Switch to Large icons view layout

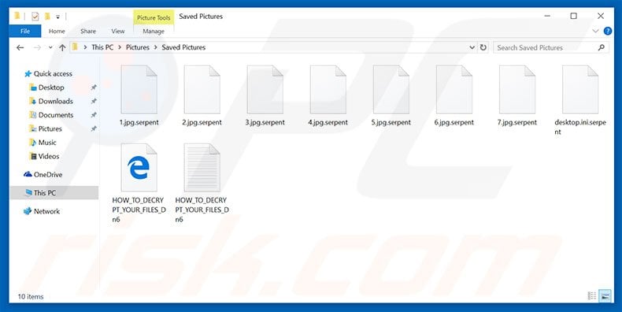605,295
